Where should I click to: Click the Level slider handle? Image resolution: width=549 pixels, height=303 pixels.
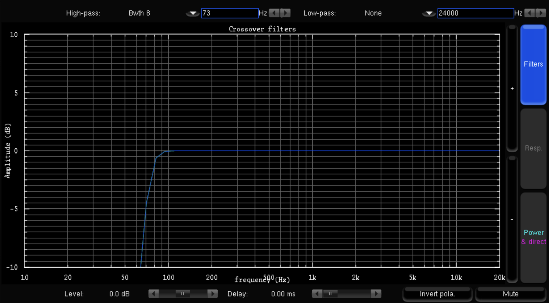click(183, 294)
